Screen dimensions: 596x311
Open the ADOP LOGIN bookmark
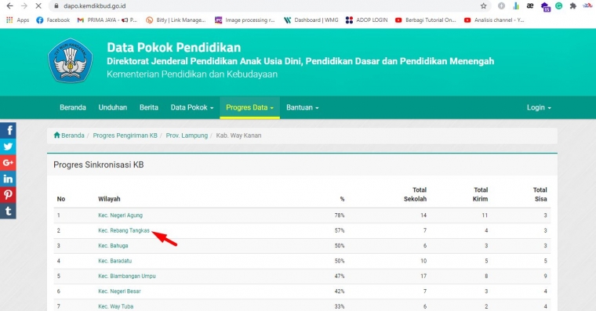coord(366,20)
